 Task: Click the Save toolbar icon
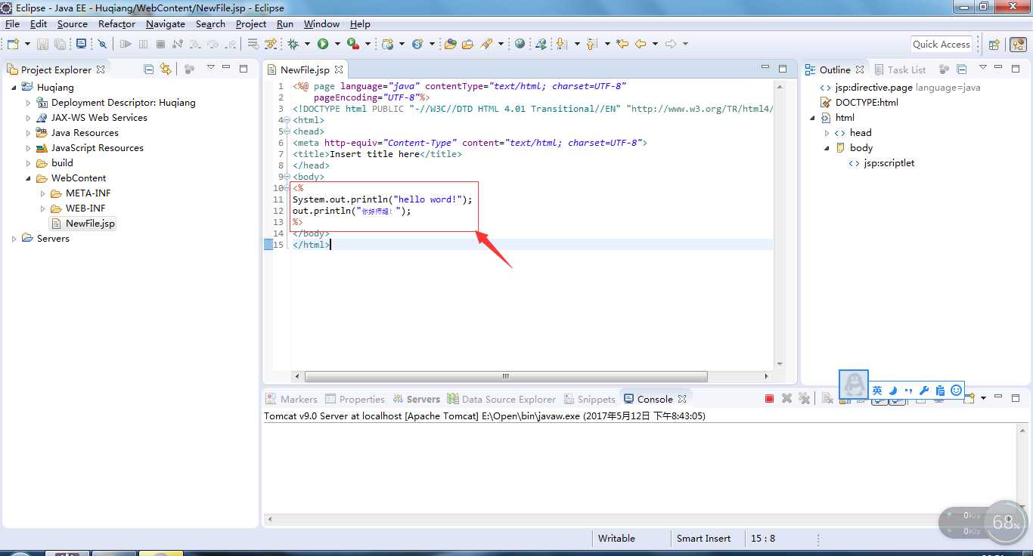[x=42, y=45]
